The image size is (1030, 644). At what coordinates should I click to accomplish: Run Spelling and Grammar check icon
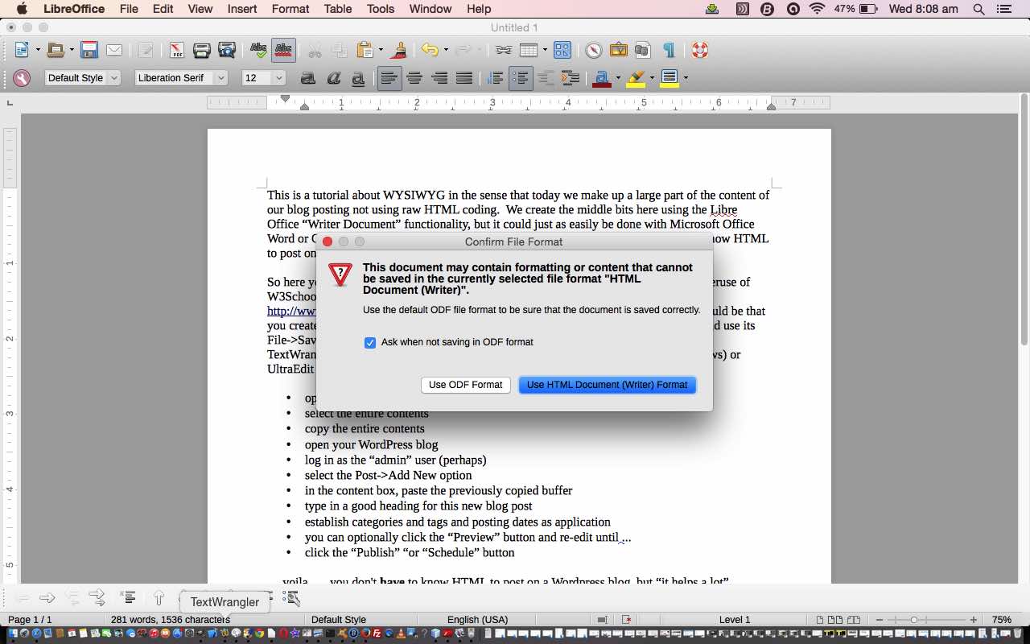point(258,50)
